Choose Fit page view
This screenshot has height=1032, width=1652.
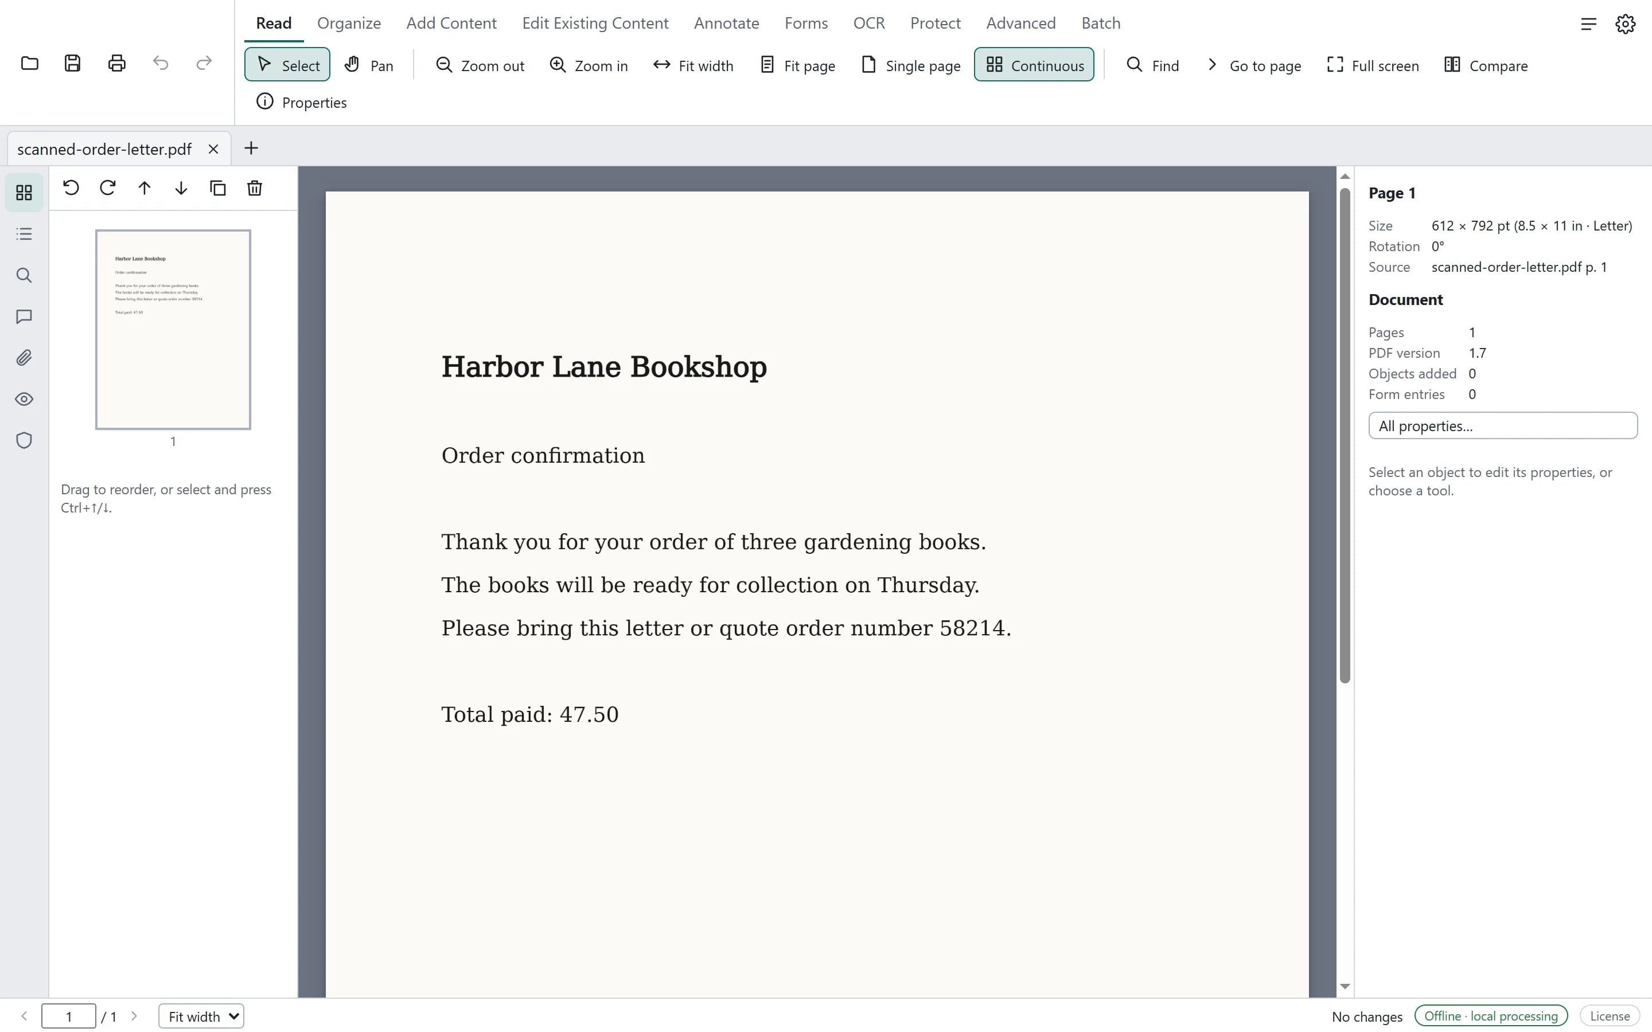tap(797, 65)
